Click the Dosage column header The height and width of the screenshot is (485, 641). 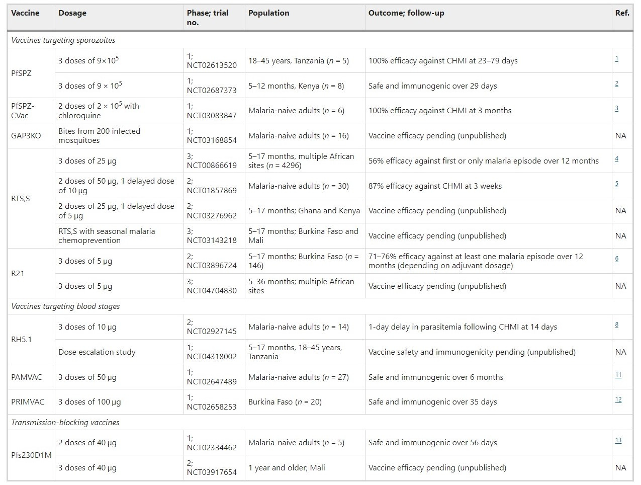pyautogui.click(x=72, y=13)
